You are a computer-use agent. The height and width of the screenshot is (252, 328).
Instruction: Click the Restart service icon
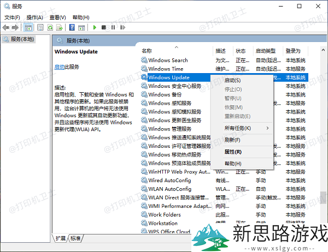coord(122,27)
